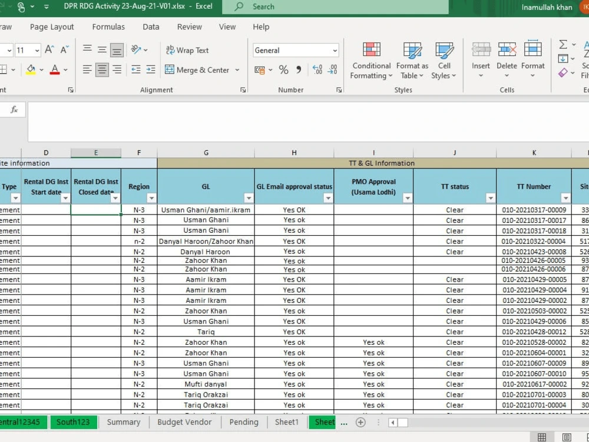Toggle center alignment on the selection

pyautogui.click(x=101, y=70)
